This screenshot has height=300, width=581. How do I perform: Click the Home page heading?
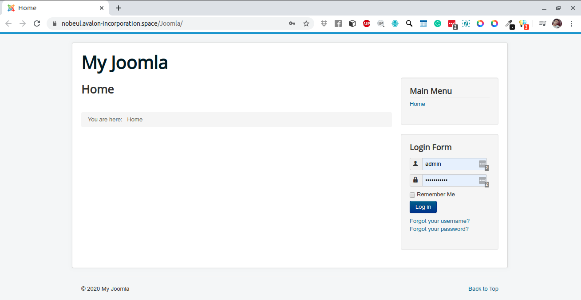[x=98, y=90]
